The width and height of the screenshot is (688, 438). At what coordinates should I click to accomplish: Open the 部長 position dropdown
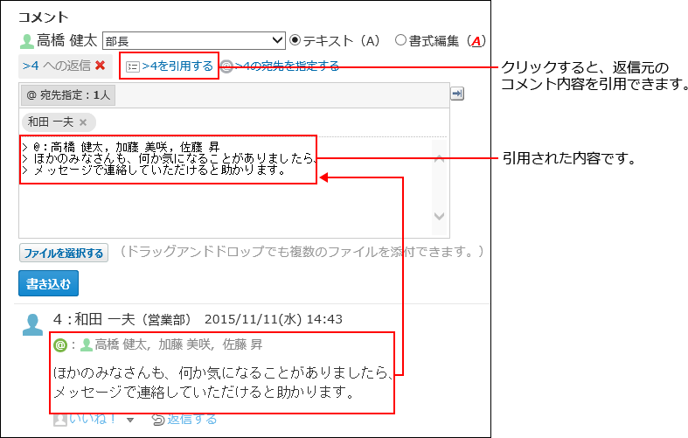click(x=193, y=41)
